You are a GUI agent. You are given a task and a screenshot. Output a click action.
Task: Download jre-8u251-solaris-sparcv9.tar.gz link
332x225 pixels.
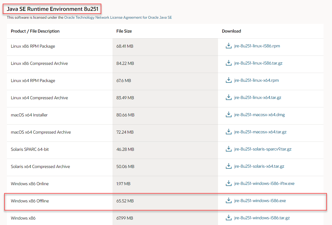[263, 149]
